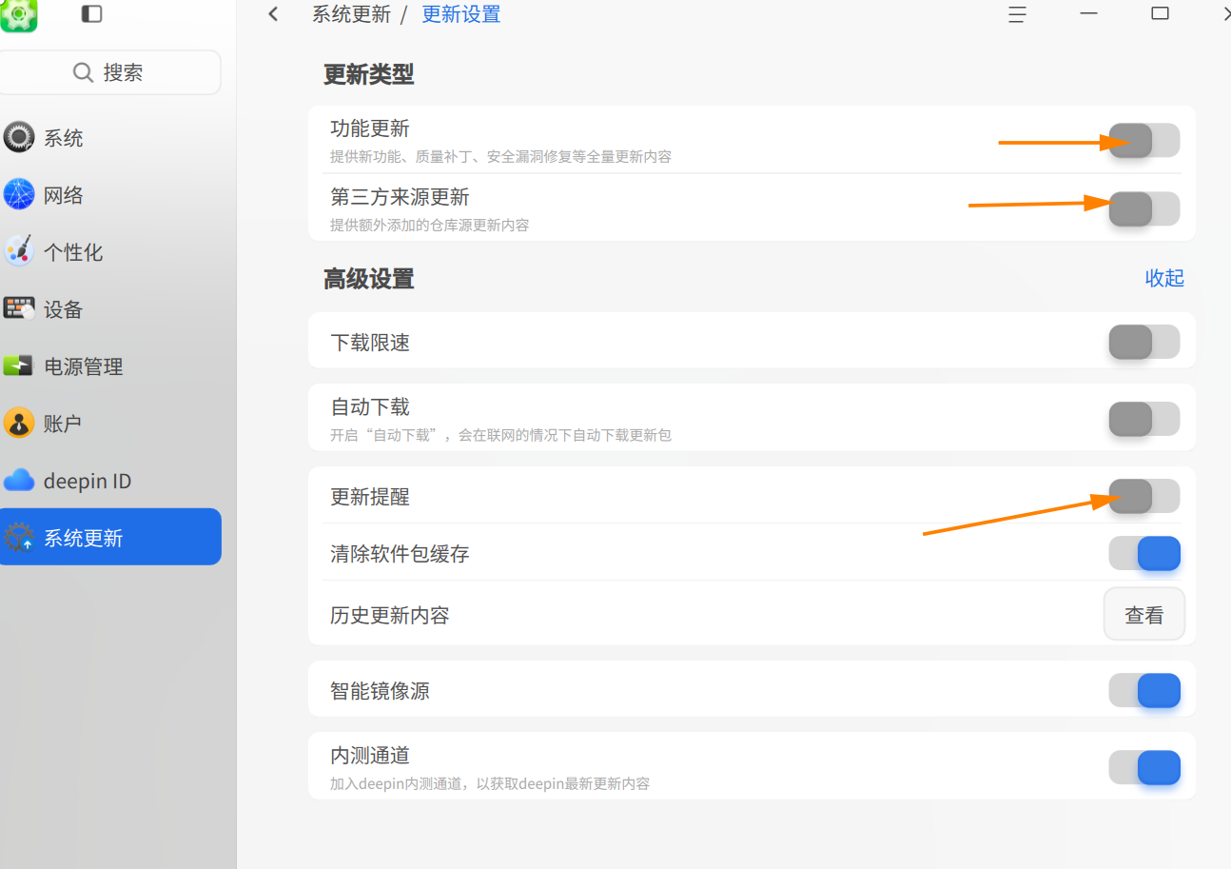Image resolution: width=1231 pixels, height=869 pixels.
Task: Click the 个性化 paintbrush icon
Action: click(19, 252)
